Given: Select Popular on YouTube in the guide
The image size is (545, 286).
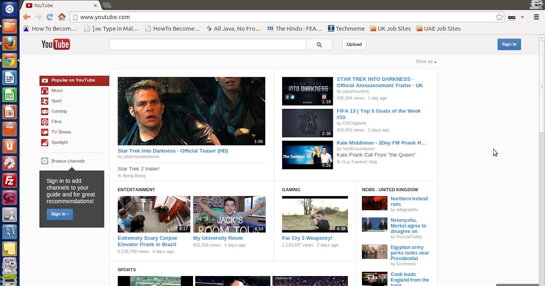Looking at the screenshot, I should click(x=74, y=80).
